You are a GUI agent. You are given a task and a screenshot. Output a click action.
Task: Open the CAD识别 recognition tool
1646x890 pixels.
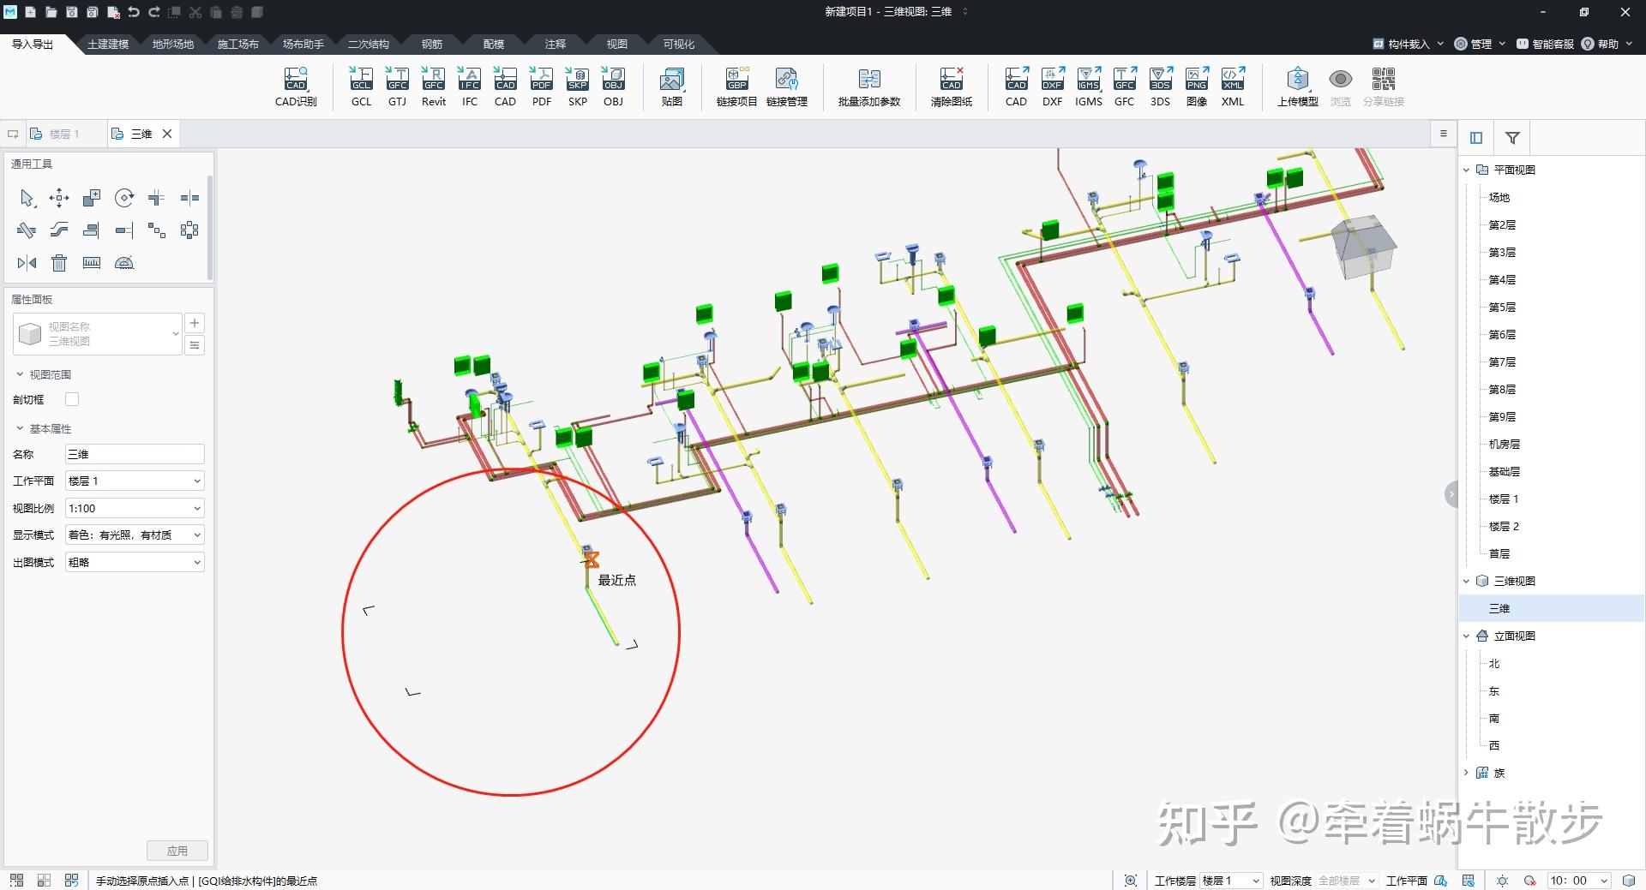[296, 87]
